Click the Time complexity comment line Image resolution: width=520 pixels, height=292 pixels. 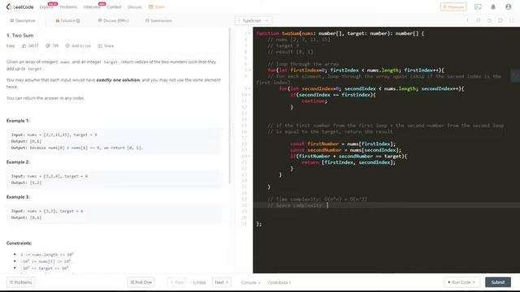click(x=318, y=199)
